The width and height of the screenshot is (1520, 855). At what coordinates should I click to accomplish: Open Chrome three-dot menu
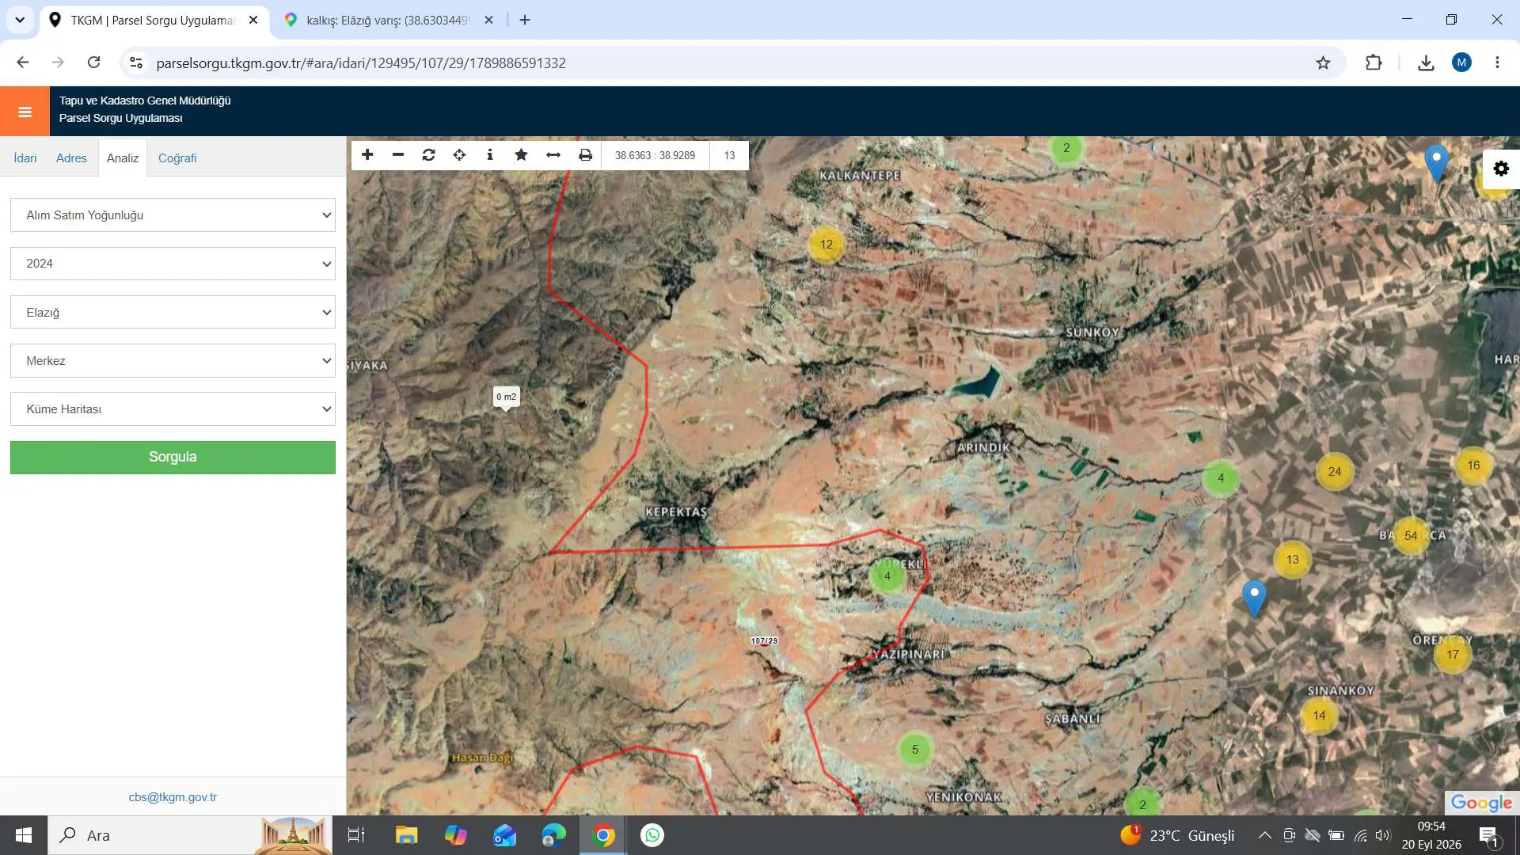(1497, 63)
